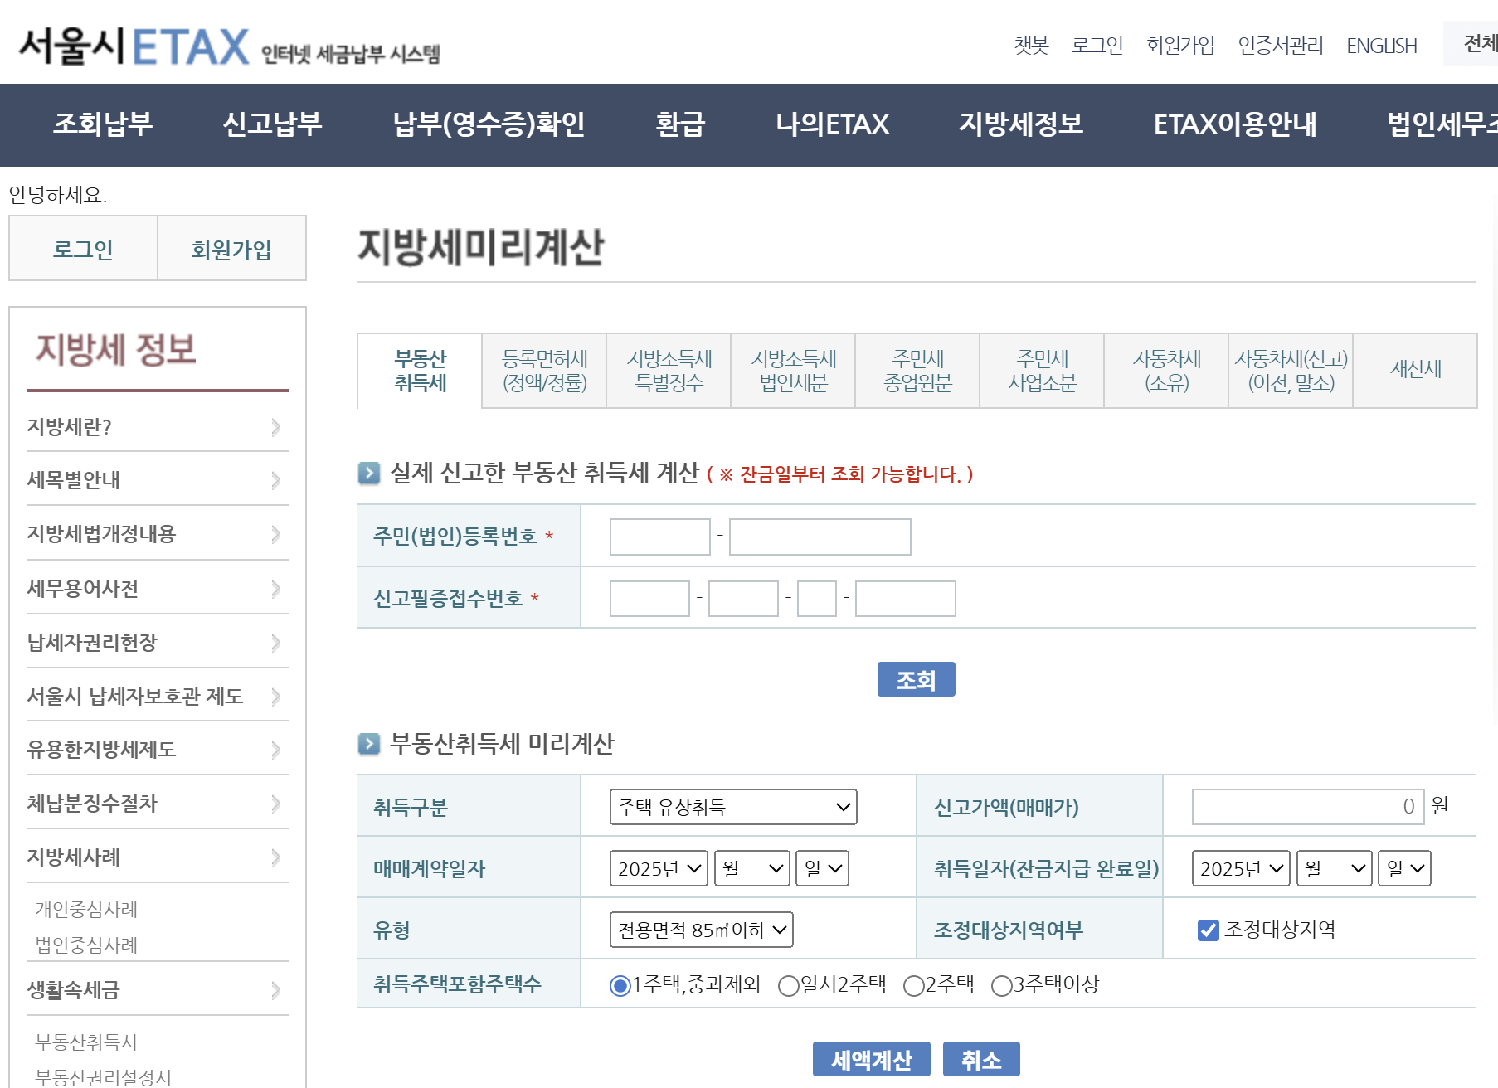Click the chevron next to 지방세란?
The width and height of the screenshot is (1498, 1088).
click(x=276, y=427)
